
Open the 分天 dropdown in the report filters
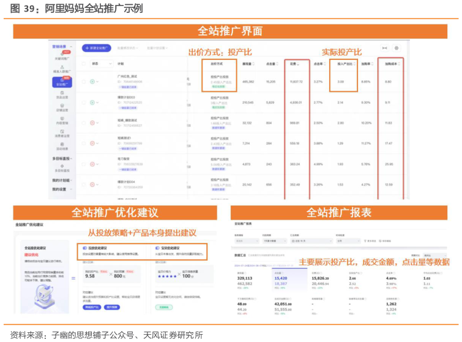[348, 241]
